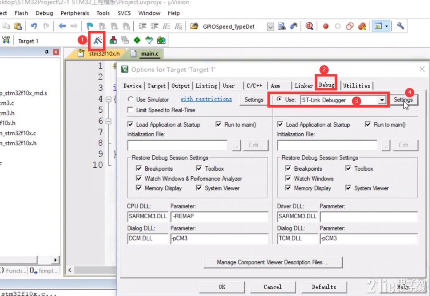Insert a breakpoint with the red dot

tap(325, 26)
